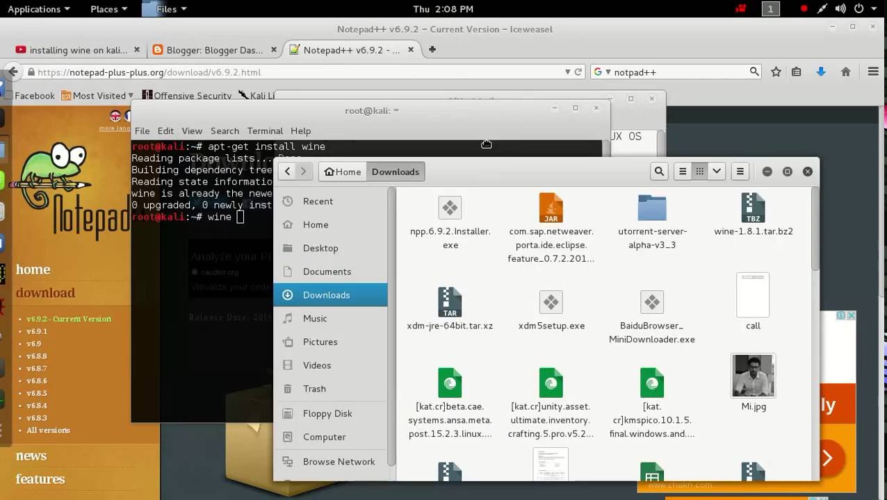Select the wine-1.8.1.tar.bz2 archive icon
The image size is (887, 500).
pyautogui.click(x=753, y=207)
